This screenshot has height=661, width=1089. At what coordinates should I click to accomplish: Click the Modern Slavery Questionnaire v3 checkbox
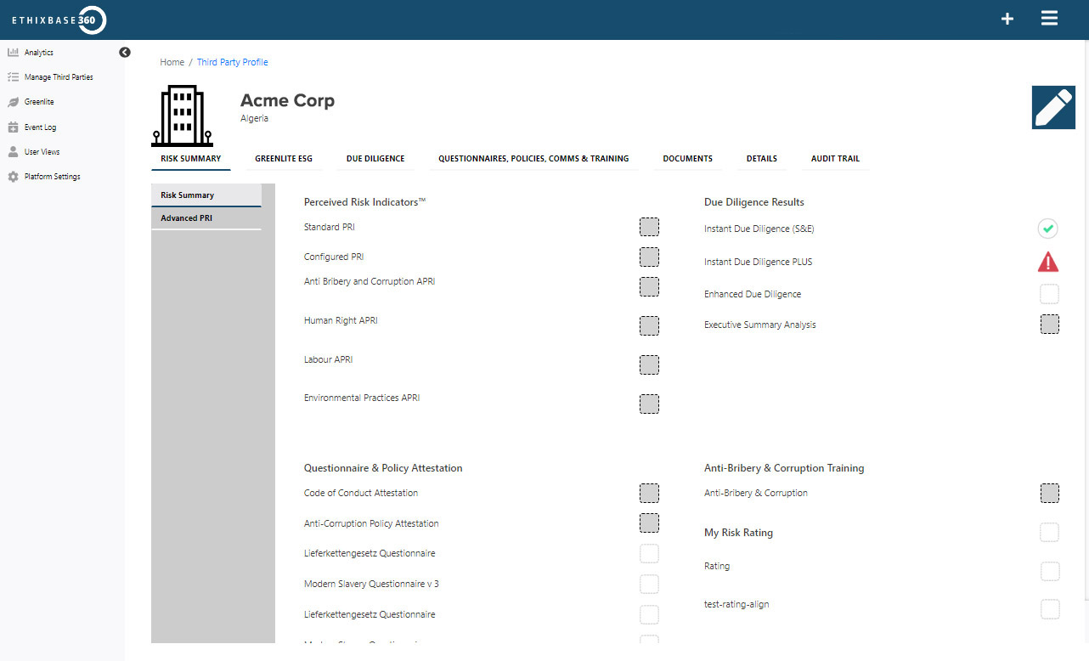click(649, 584)
